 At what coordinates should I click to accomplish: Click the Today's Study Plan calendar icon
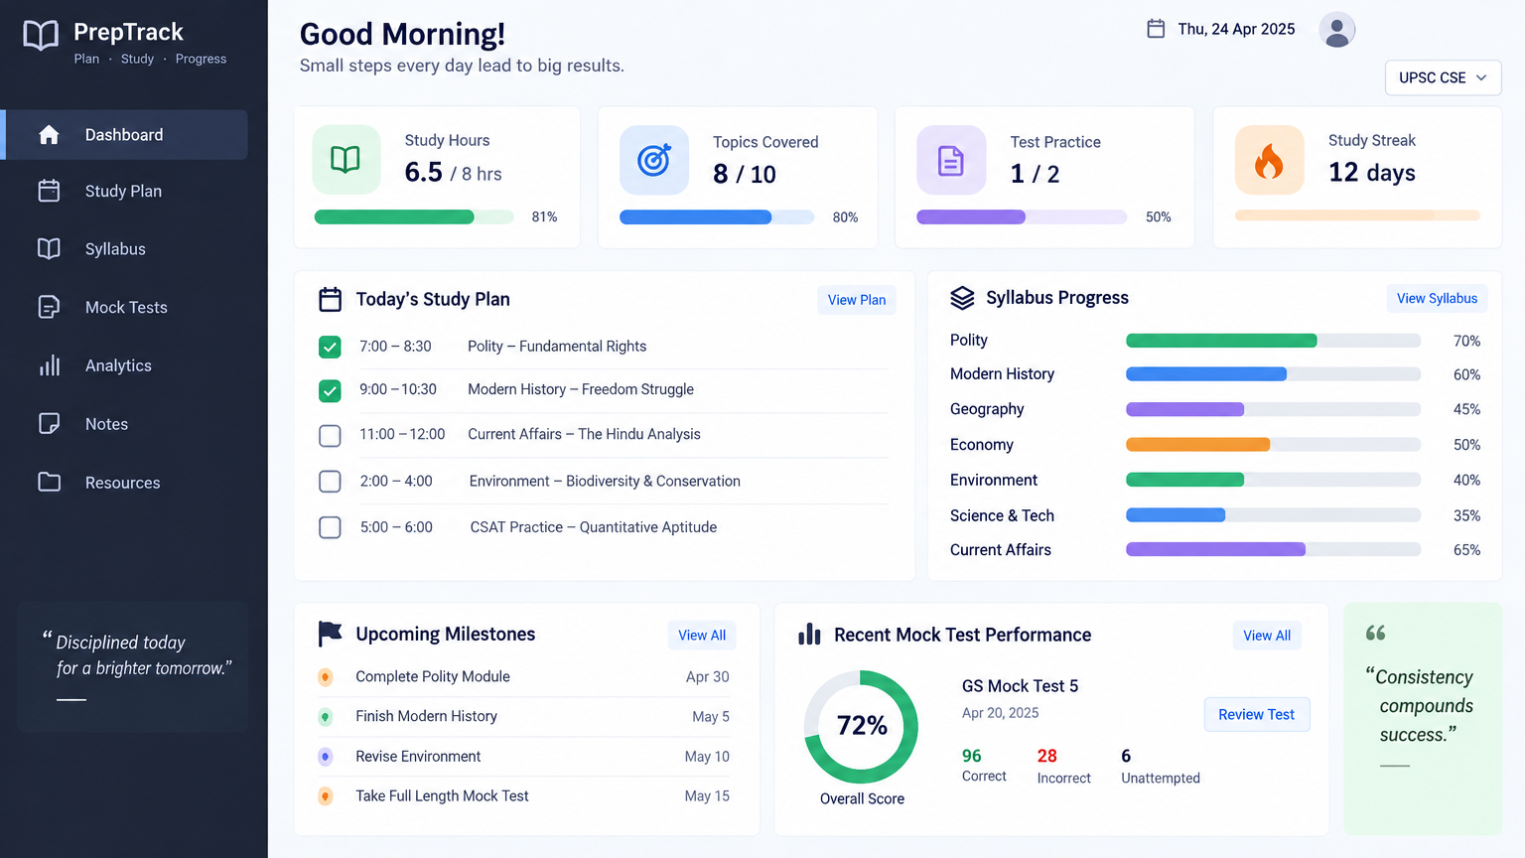click(x=330, y=300)
